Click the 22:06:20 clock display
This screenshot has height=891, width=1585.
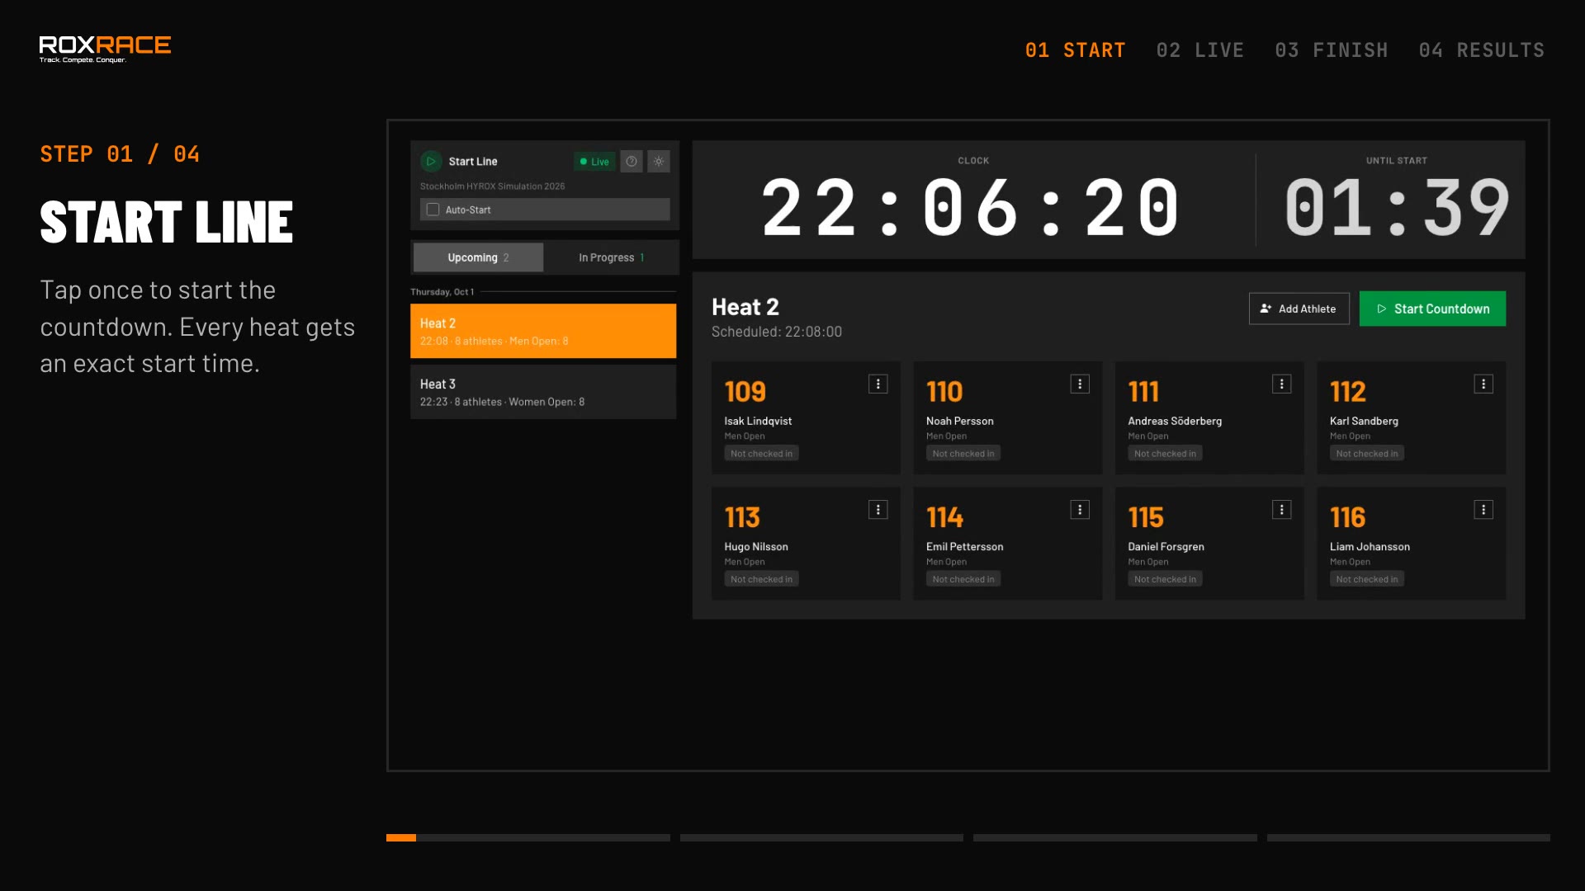tap(972, 207)
